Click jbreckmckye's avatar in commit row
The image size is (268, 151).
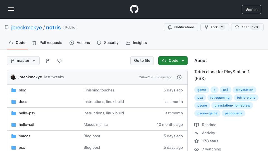pyautogui.click(x=13, y=77)
